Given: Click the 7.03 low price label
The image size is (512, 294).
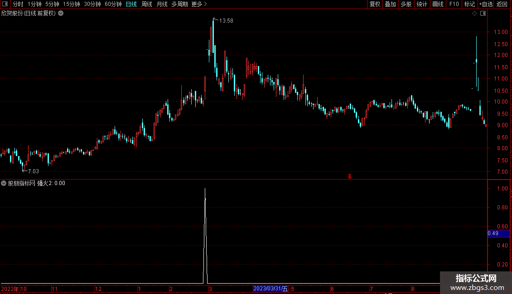Looking at the screenshot, I should click(x=34, y=171).
